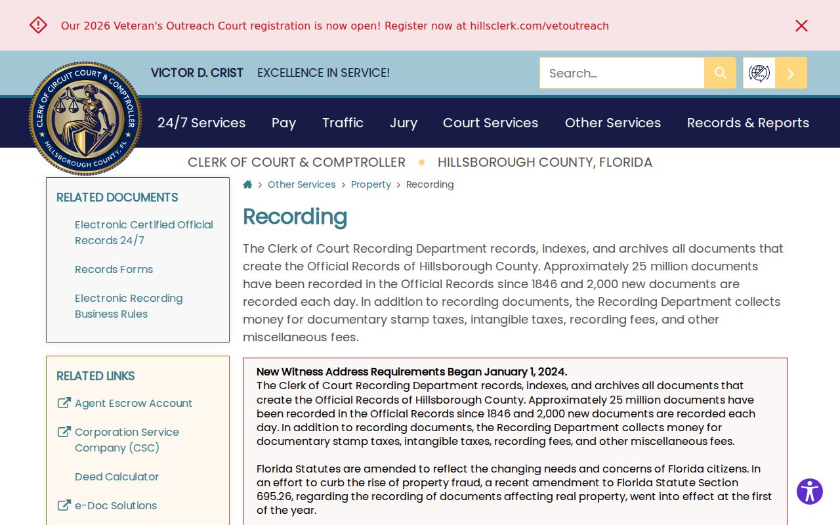Go to the home breadcrumb icon

point(247,184)
